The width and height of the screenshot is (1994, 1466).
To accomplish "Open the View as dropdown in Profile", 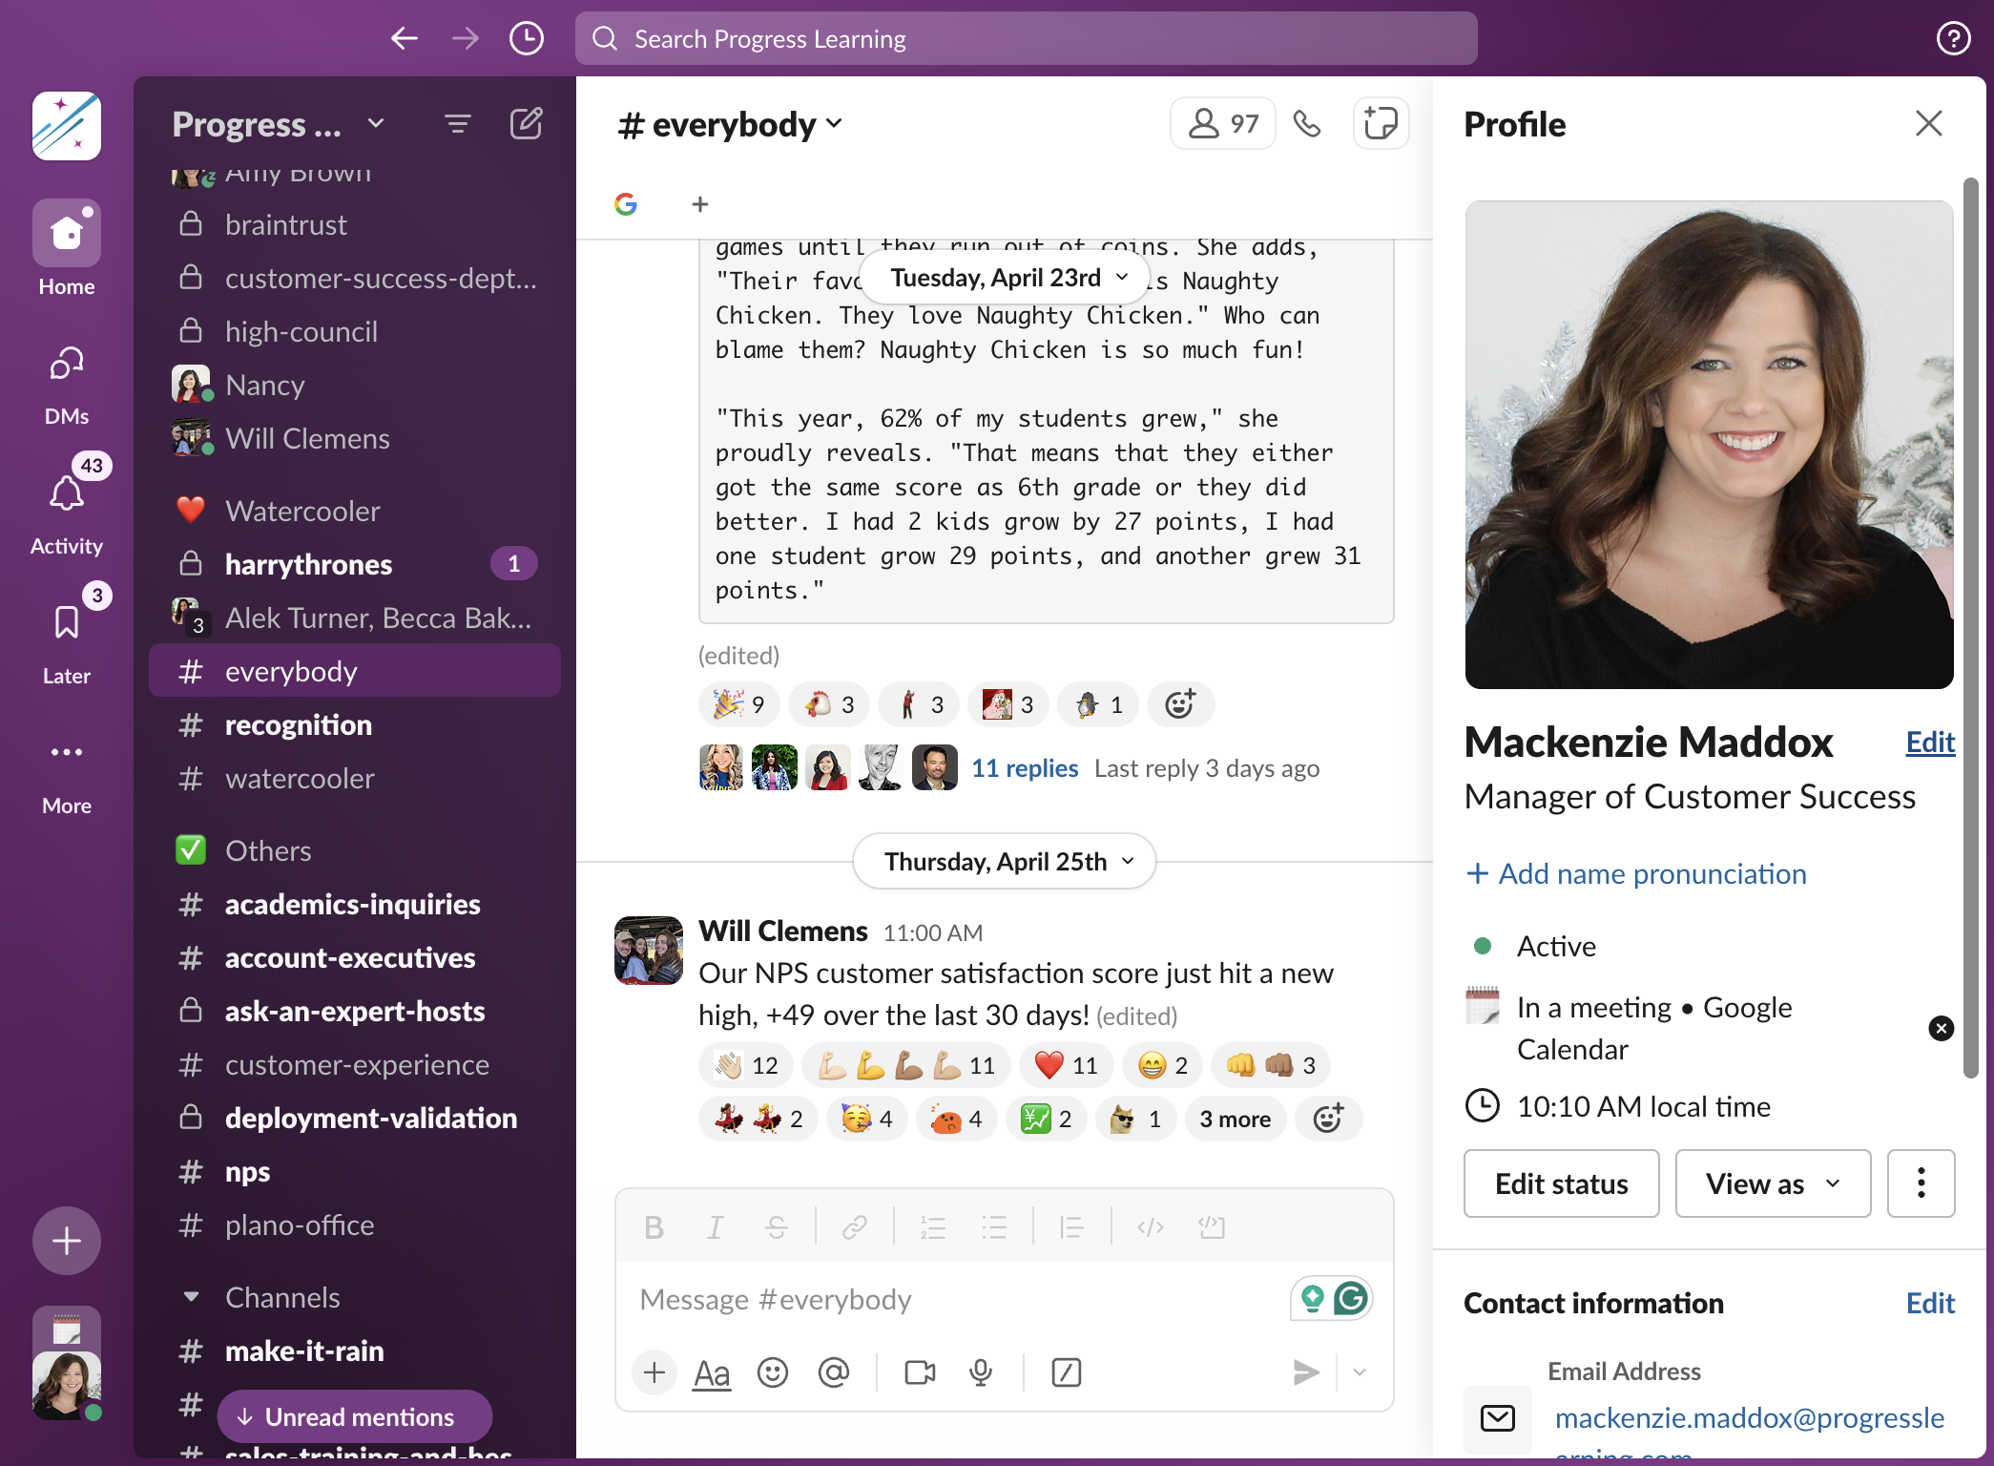I will click(x=1773, y=1183).
